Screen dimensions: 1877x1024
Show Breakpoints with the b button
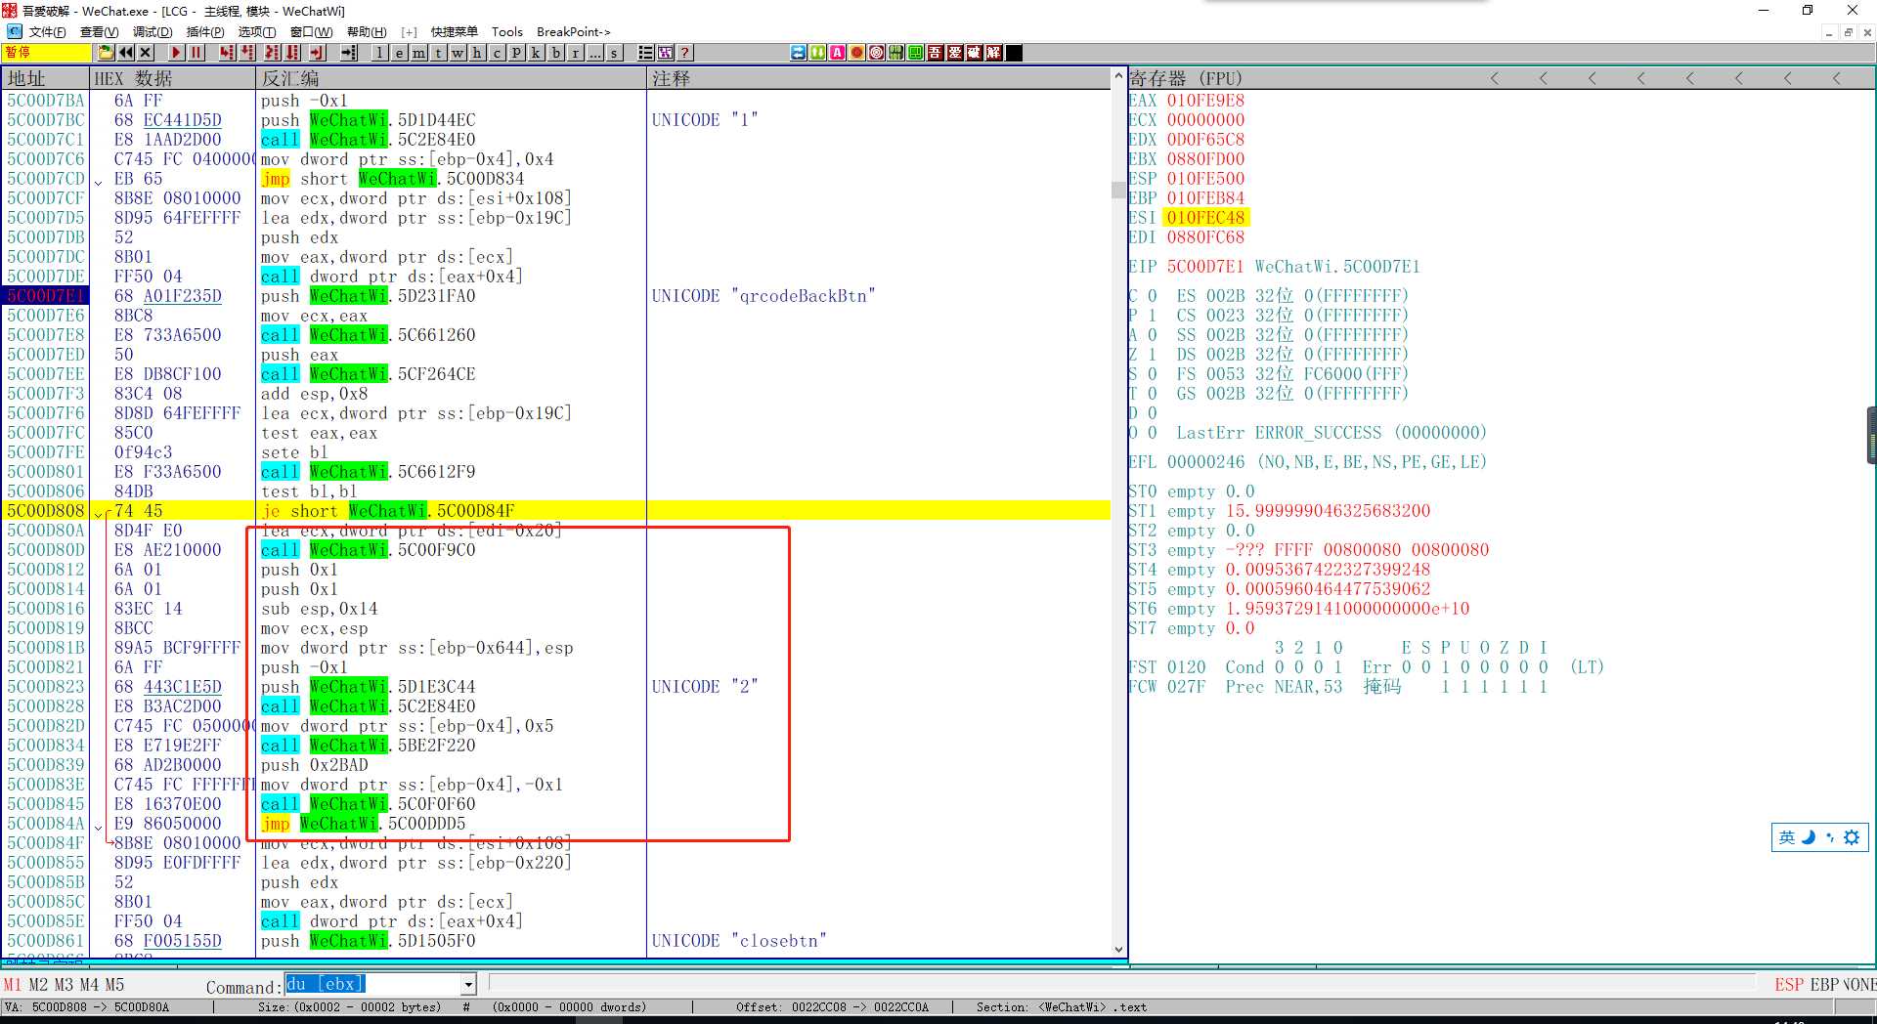[x=555, y=53]
